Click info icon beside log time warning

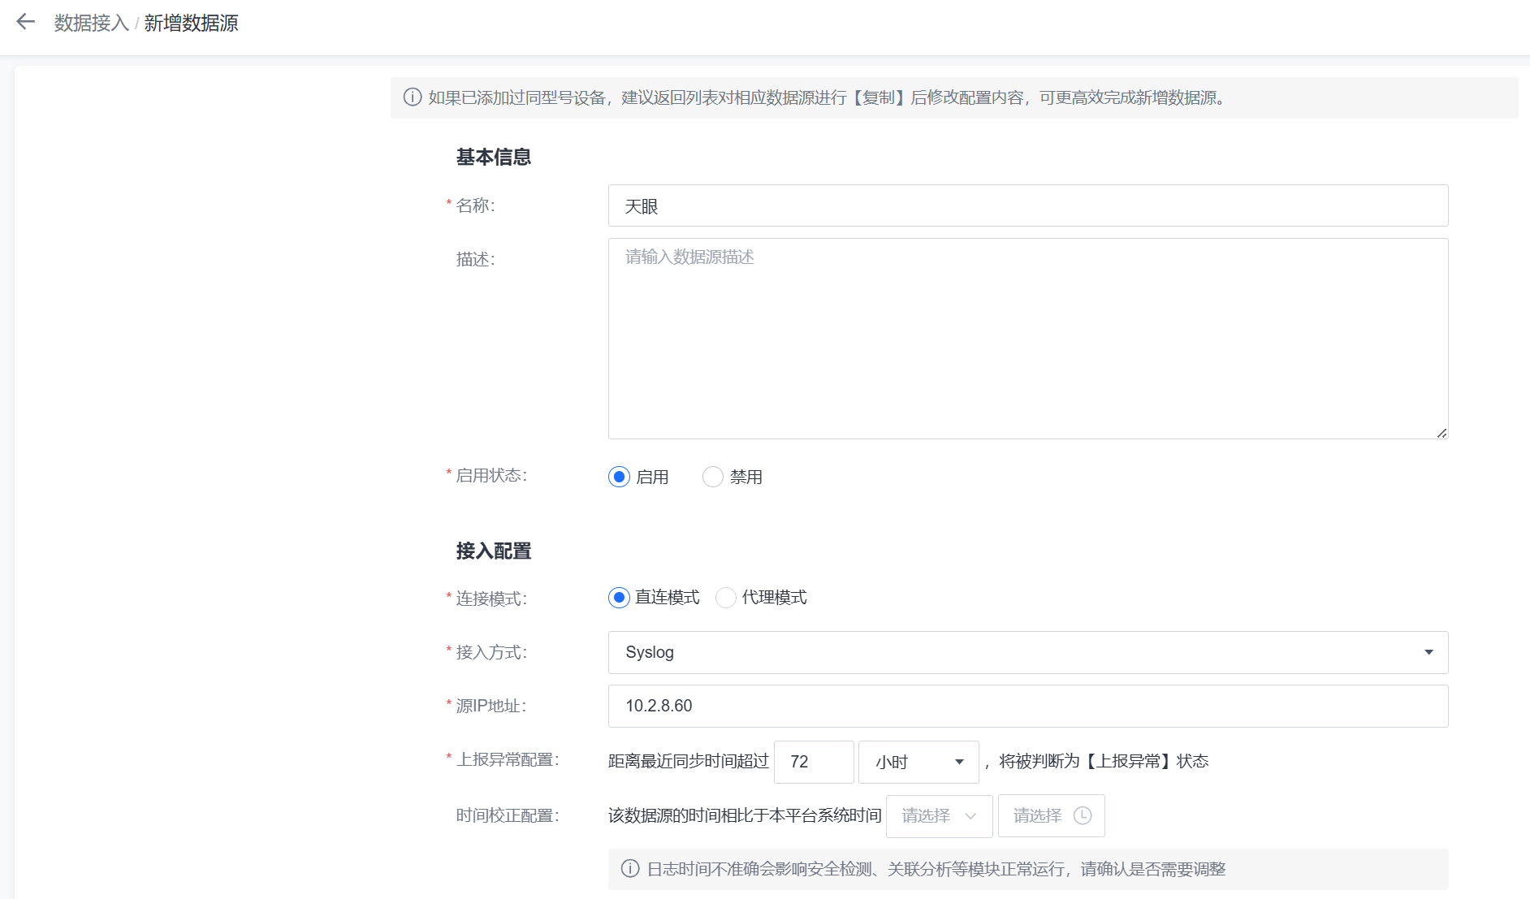click(630, 869)
